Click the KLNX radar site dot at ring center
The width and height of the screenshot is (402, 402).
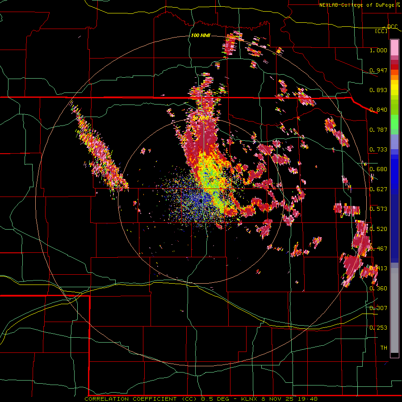(x=201, y=201)
